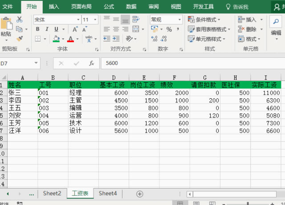Toggle Bold formatting
285x205 pixels.
coord(37,29)
